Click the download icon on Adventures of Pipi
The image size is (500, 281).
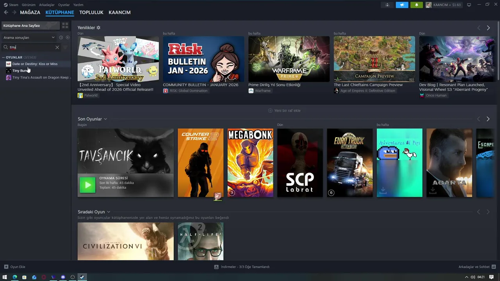[x=383, y=190]
